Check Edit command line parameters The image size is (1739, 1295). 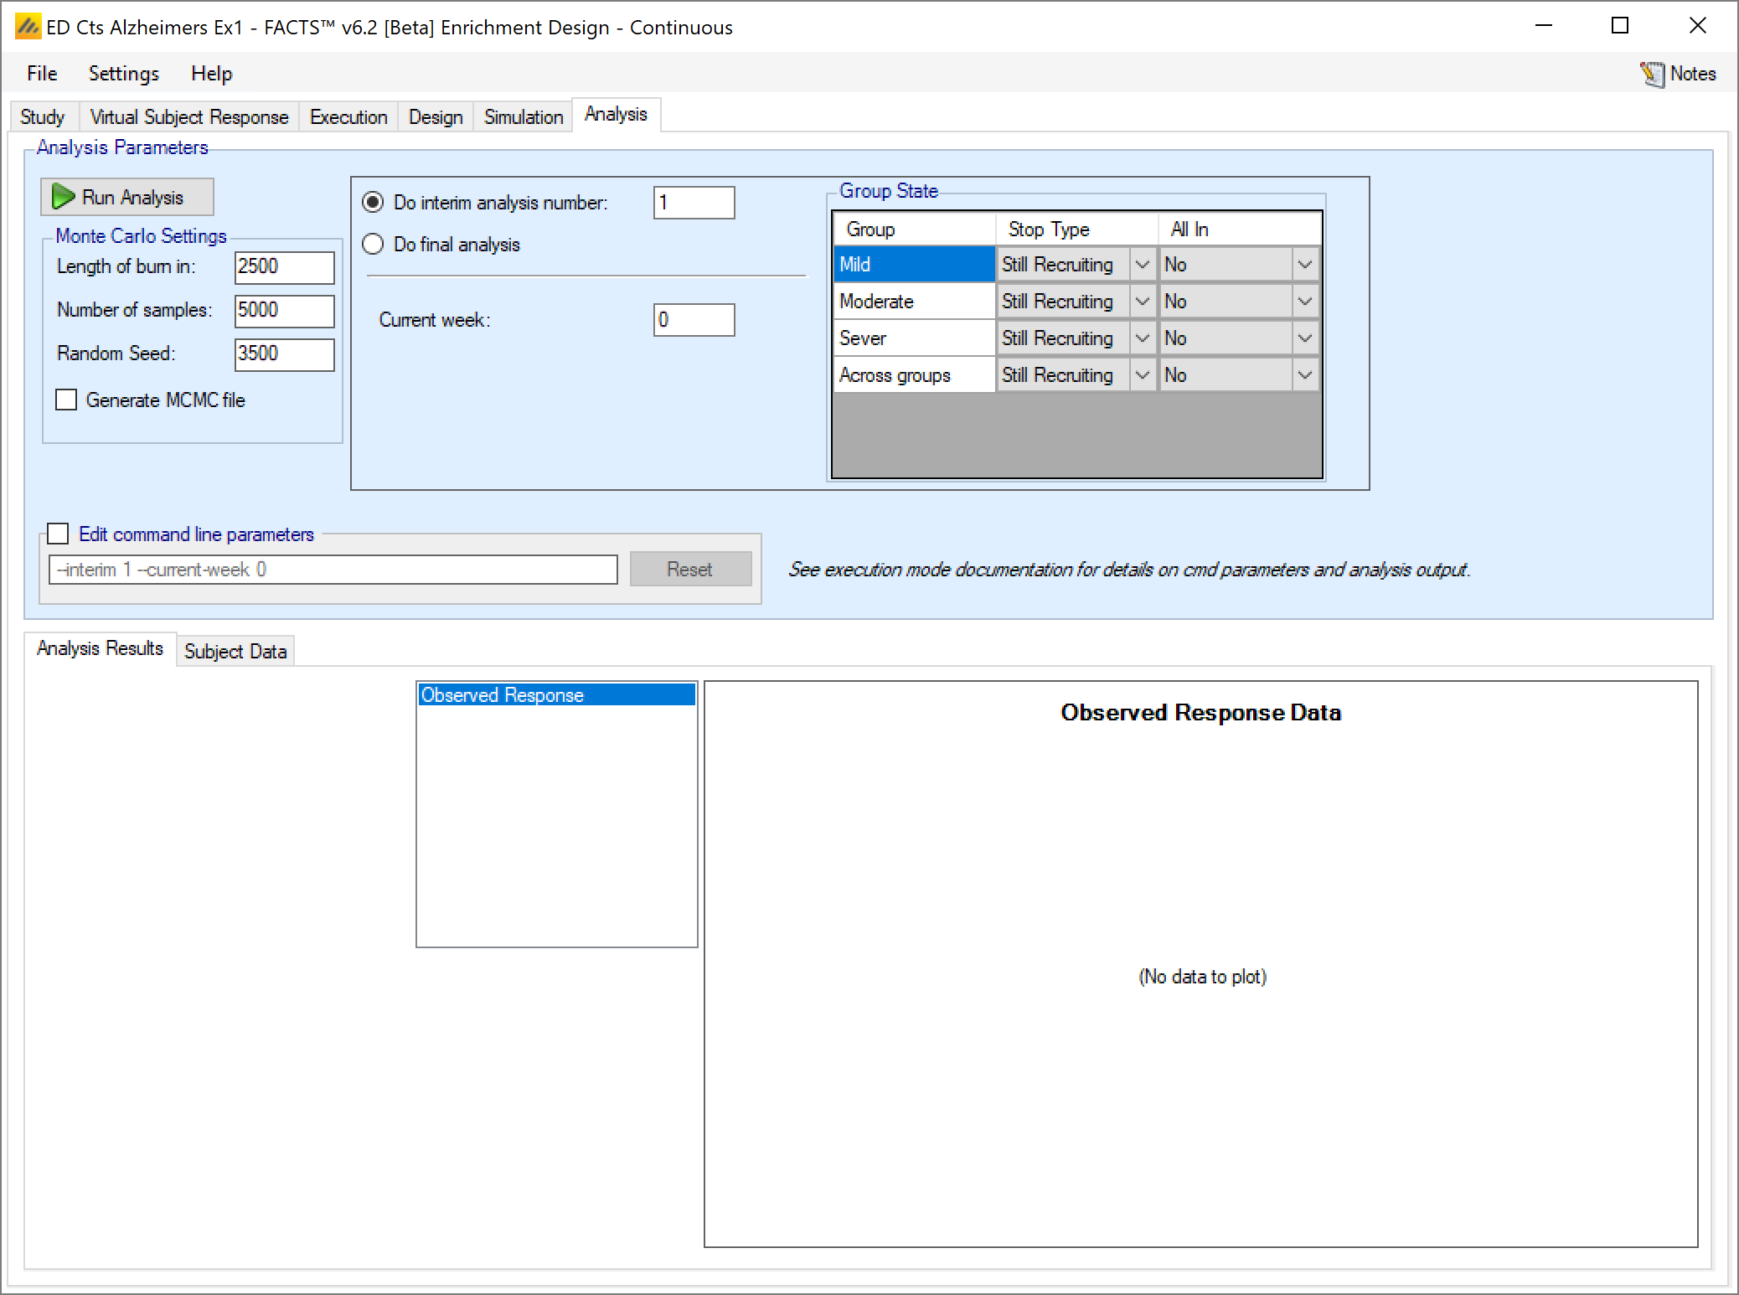click(x=59, y=534)
